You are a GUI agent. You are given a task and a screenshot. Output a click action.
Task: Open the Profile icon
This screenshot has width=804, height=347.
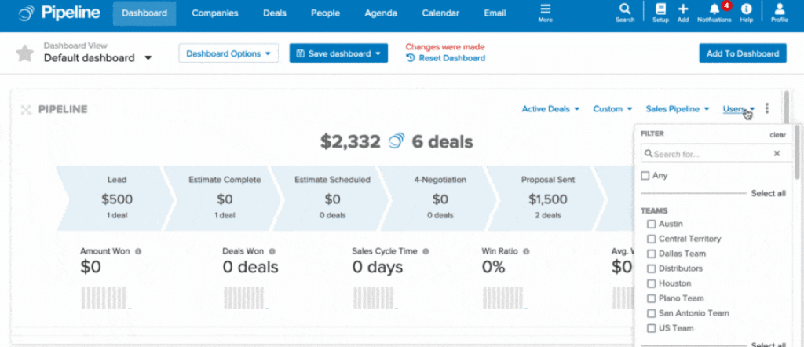(779, 10)
